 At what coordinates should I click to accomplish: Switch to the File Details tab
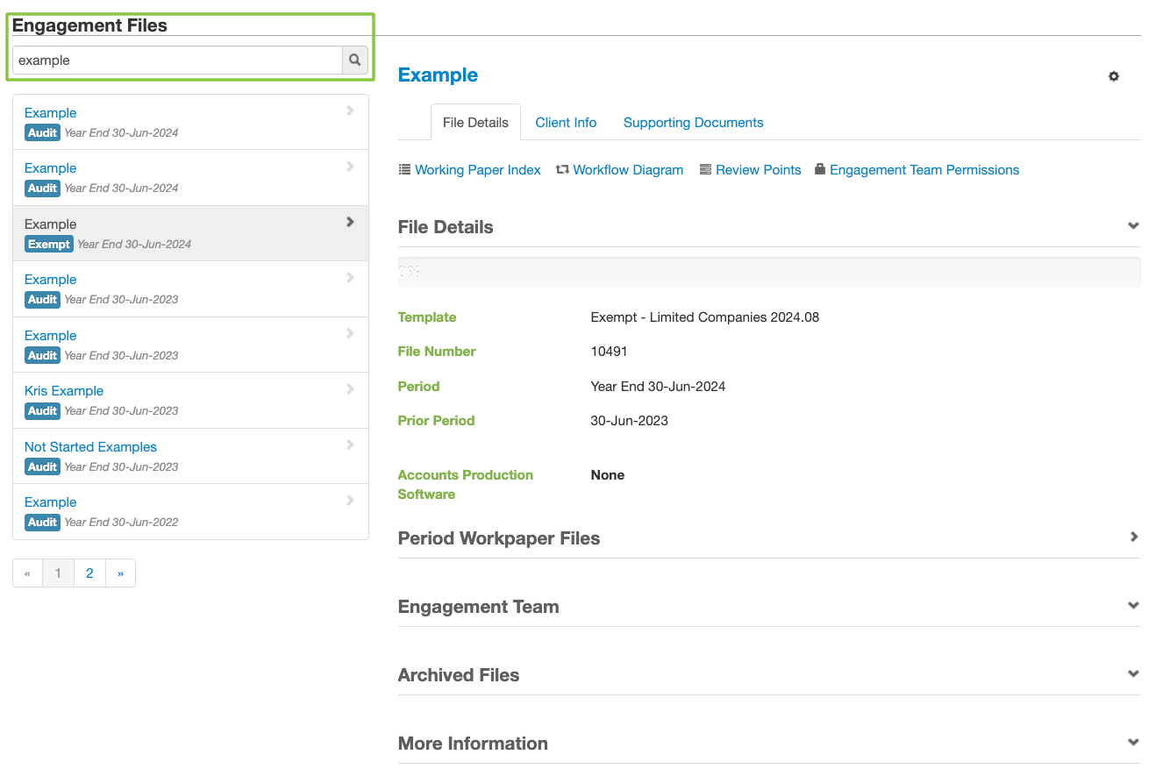475,123
